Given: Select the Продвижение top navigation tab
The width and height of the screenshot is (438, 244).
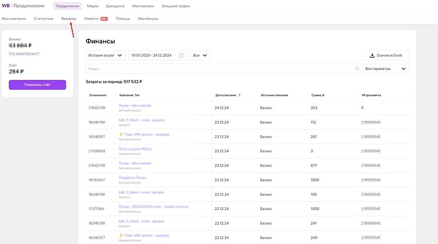Looking at the screenshot, I should 67,6.
